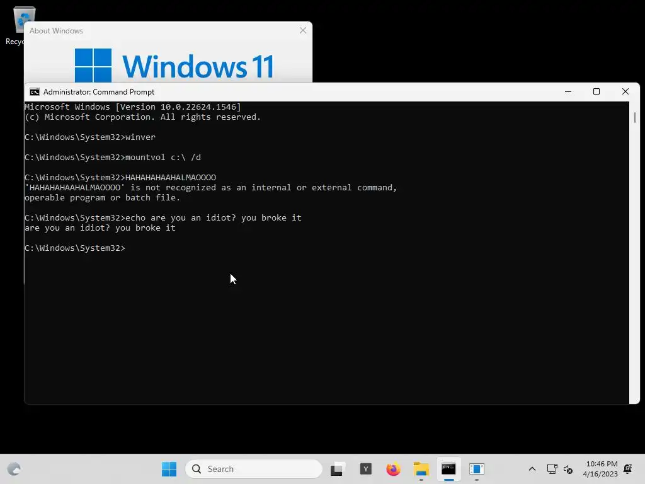
Task: Minimize the Command Prompt window
Action: [568, 92]
